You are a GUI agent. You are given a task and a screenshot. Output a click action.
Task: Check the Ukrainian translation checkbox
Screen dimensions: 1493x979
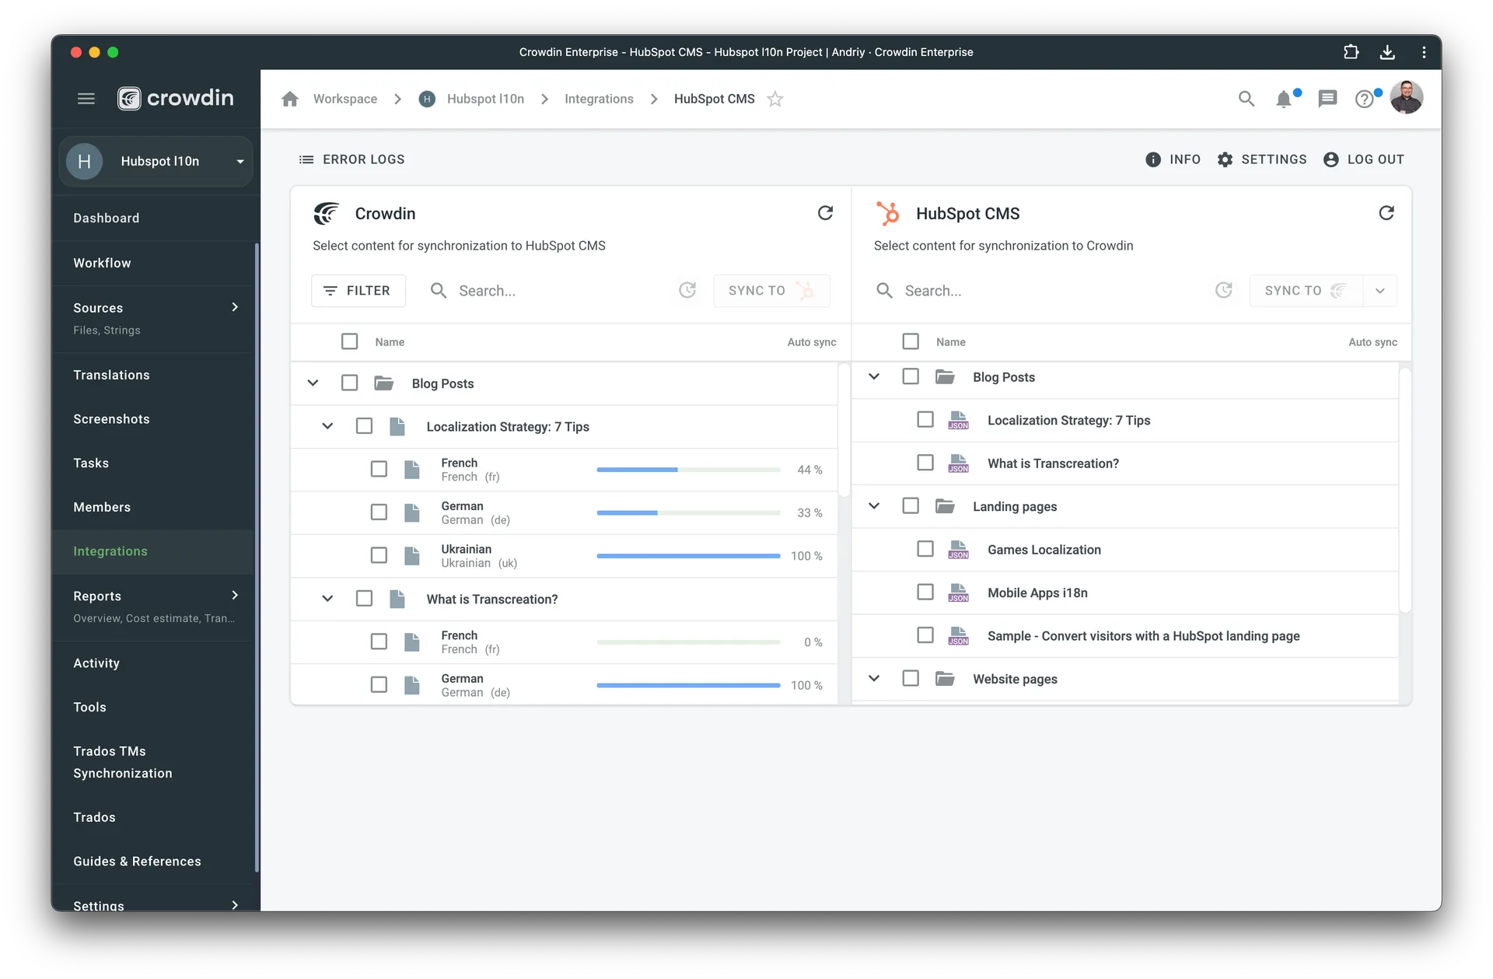click(x=379, y=555)
